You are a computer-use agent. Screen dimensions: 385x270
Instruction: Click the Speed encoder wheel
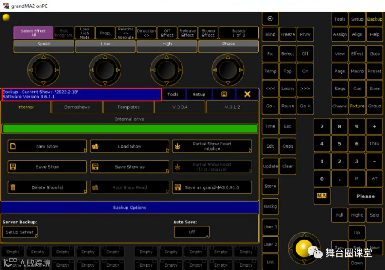[x=44, y=70]
